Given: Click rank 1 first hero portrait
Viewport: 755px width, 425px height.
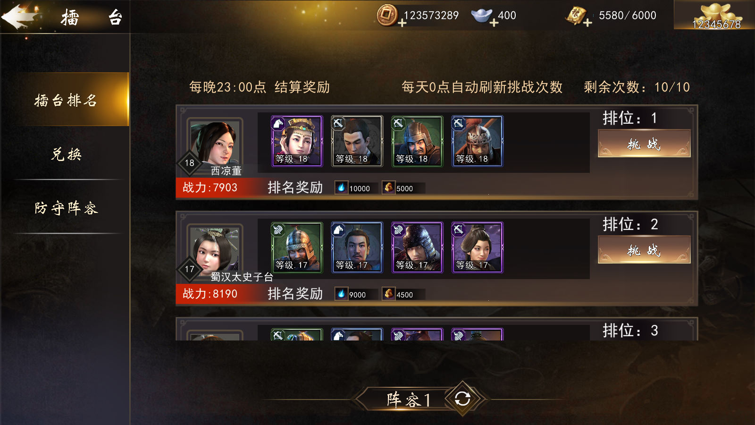Looking at the screenshot, I should (x=297, y=141).
